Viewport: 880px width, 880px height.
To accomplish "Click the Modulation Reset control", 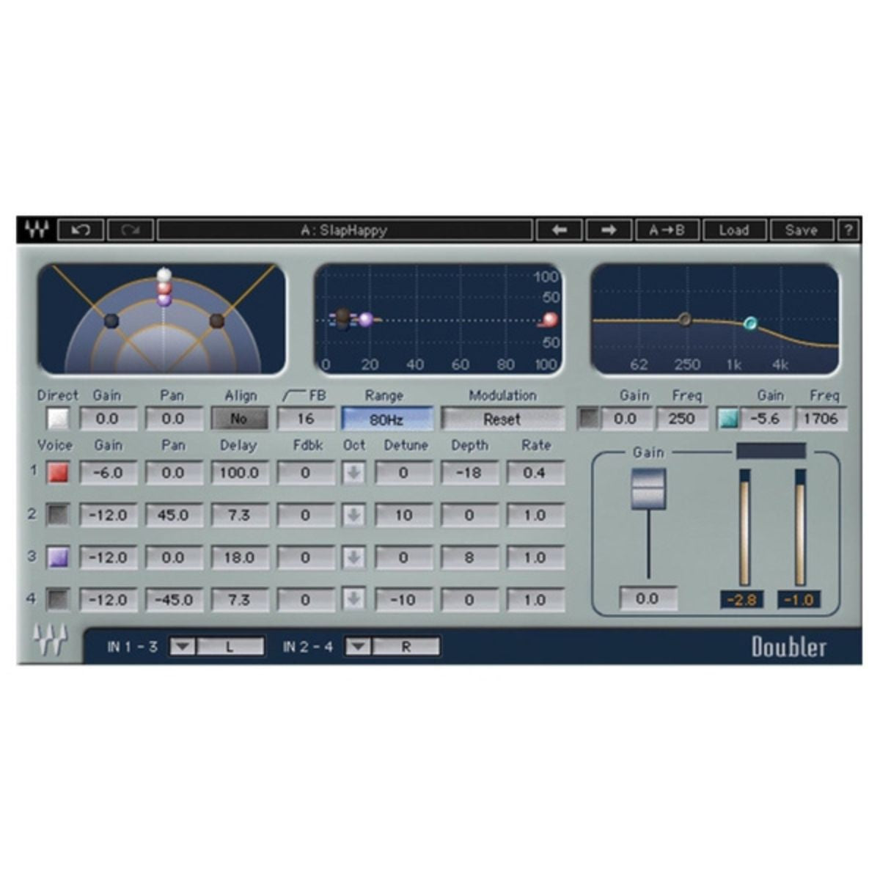I will pyautogui.click(x=501, y=419).
